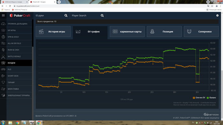Open the settings gear icon
223x125 pixels.
[x=217, y=16]
